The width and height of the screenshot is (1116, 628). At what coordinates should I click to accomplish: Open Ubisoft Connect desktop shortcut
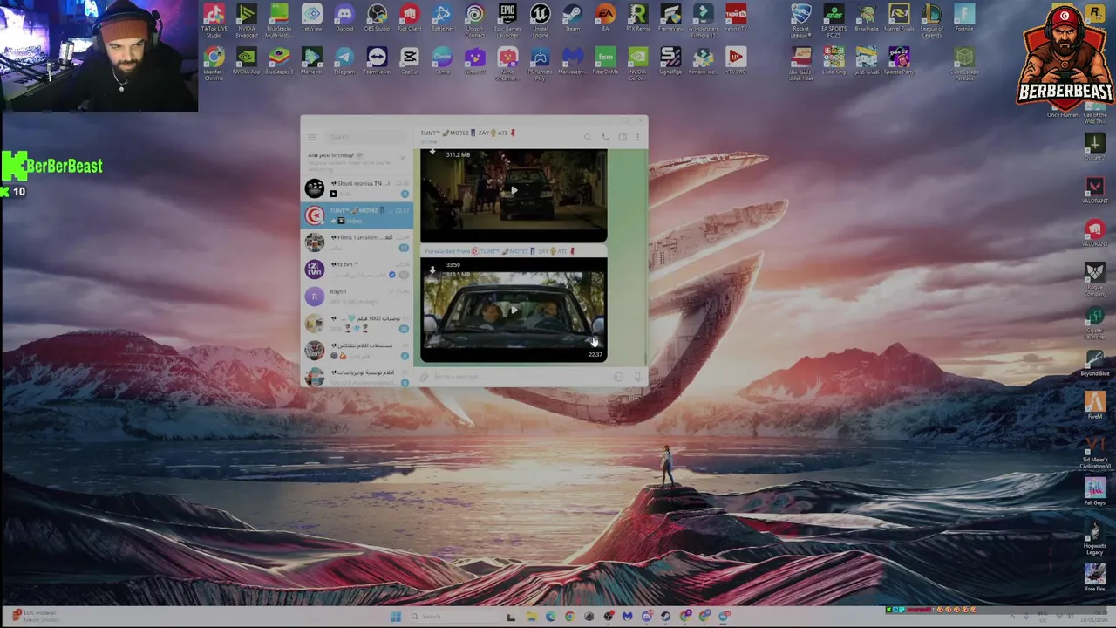click(x=474, y=20)
